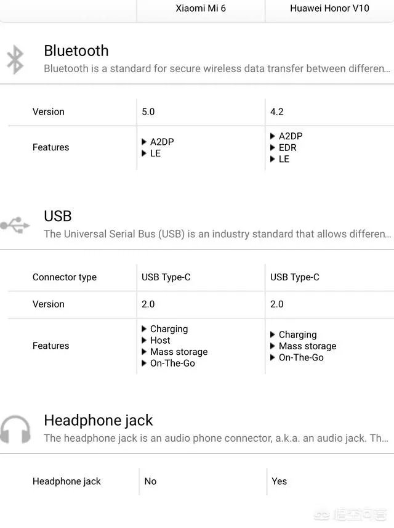
Task: Click the Xiaomi Host feature arrow
Action: point(145,340)
